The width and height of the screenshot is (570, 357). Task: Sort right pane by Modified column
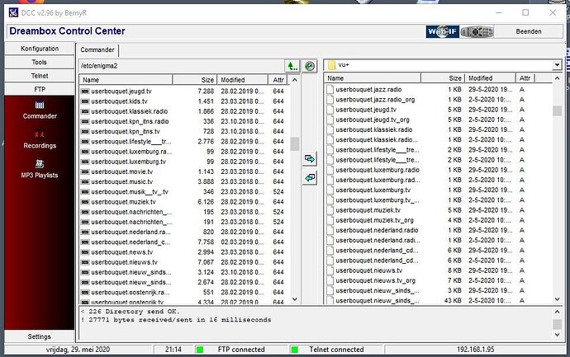pyautogui.click(x=490, y=78)
